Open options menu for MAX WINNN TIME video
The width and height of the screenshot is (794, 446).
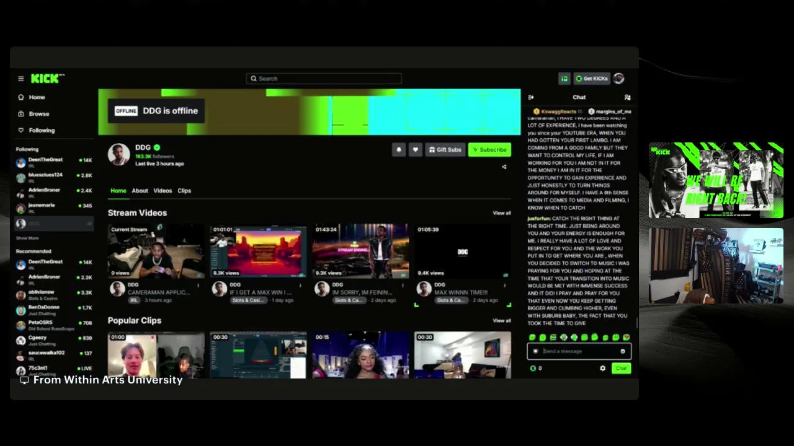(505, 286)
